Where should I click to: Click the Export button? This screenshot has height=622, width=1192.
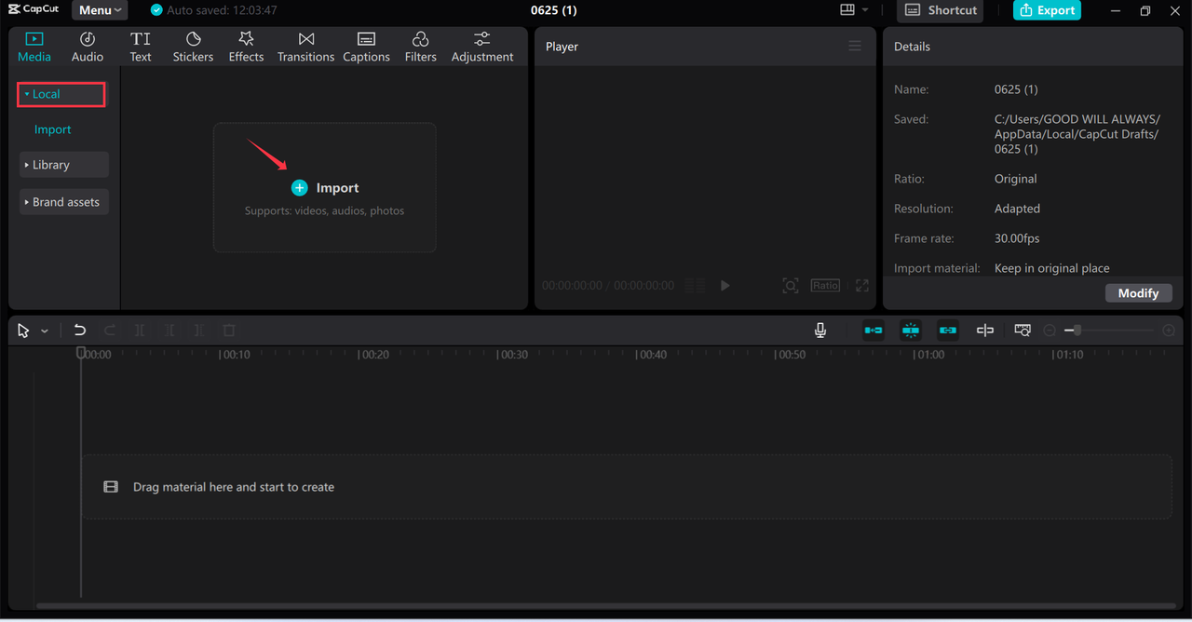tap(1047, 10)
